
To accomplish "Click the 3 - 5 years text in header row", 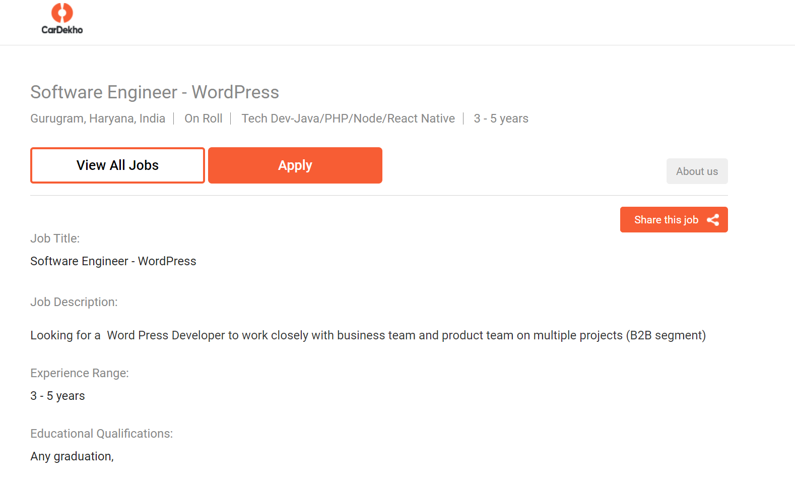I will 501,118.
